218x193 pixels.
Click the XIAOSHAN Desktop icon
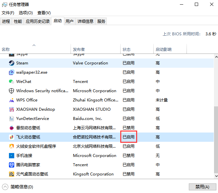[12, 109]
